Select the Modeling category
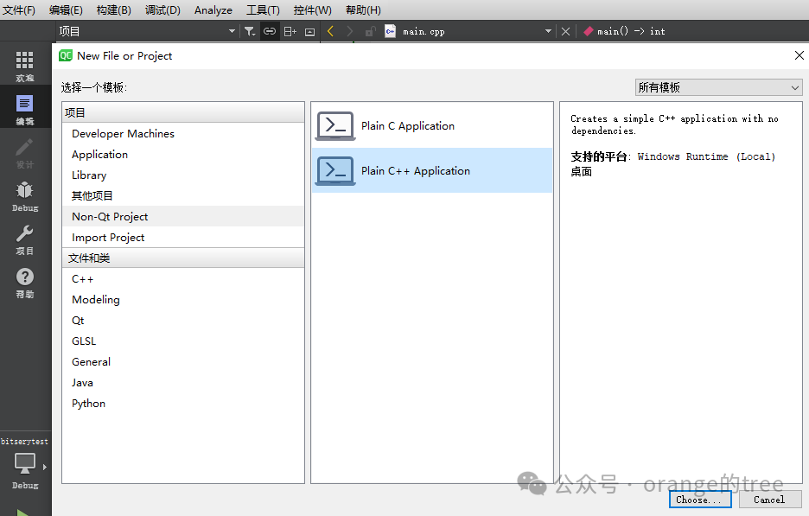The image size is (809, 516). tap(183, 299)
